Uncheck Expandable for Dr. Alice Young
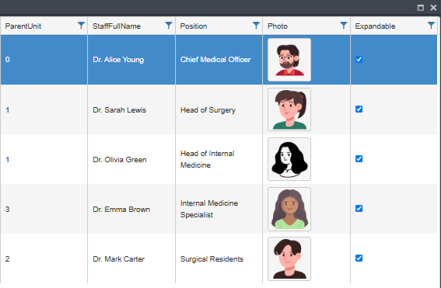The width and height of the screenshot is (441, 288). 359,60
